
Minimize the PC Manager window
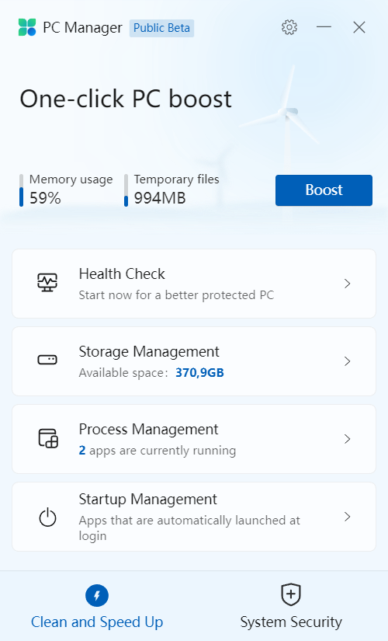(324, 27)
